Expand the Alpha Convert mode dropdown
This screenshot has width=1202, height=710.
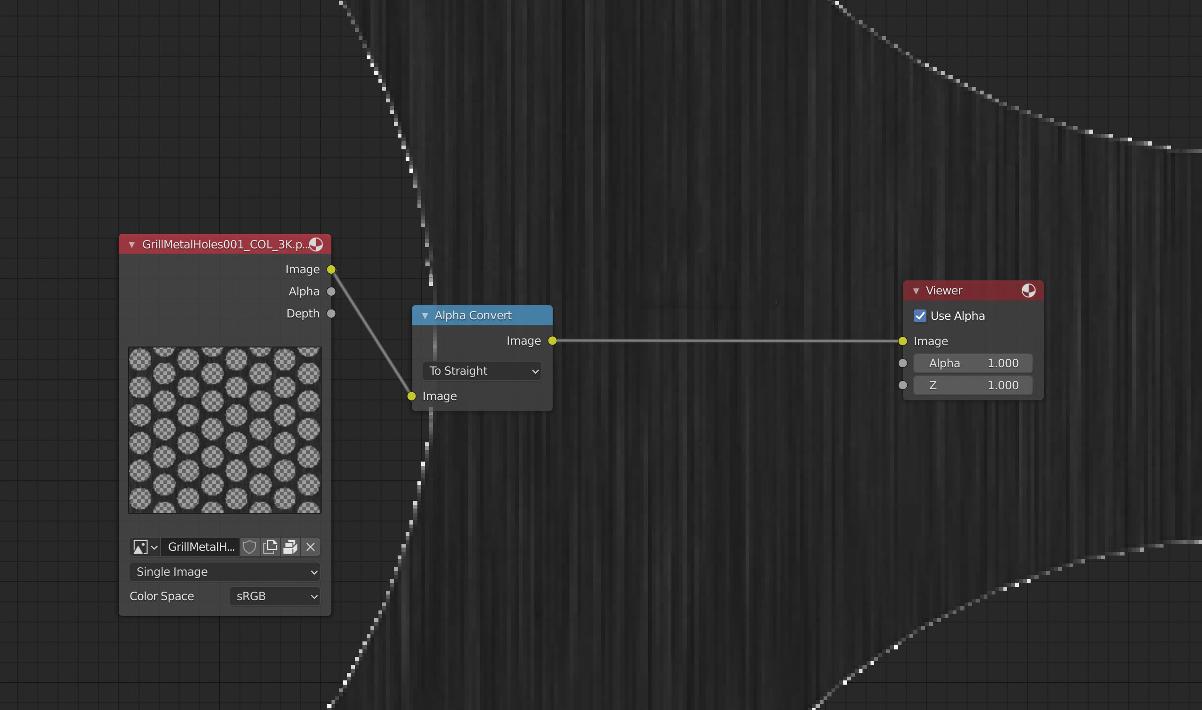click(x=481, y=370)
